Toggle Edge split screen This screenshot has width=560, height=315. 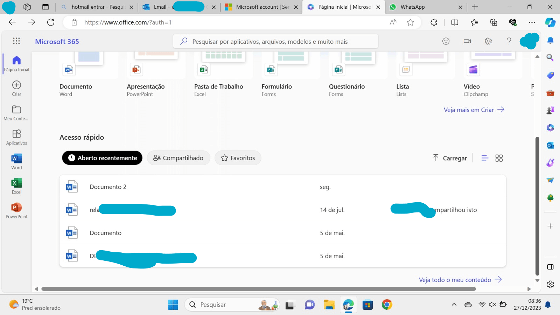pos(455,22)
